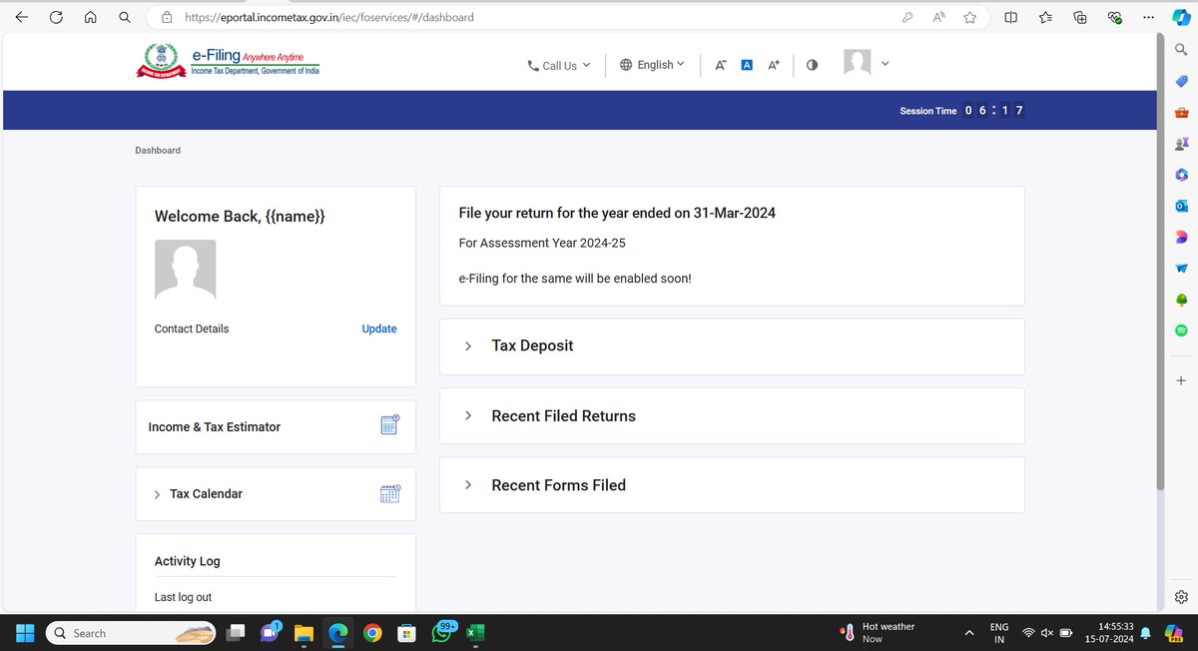The width and height of the screenshot is (1198, 651).
Task: Open the profile avatar menu in the header
Action: coord(866,63)
